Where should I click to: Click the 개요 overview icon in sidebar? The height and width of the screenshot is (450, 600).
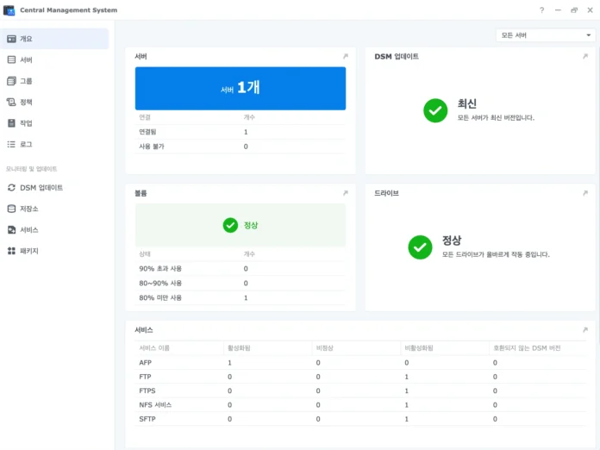[x=11, y=39]
